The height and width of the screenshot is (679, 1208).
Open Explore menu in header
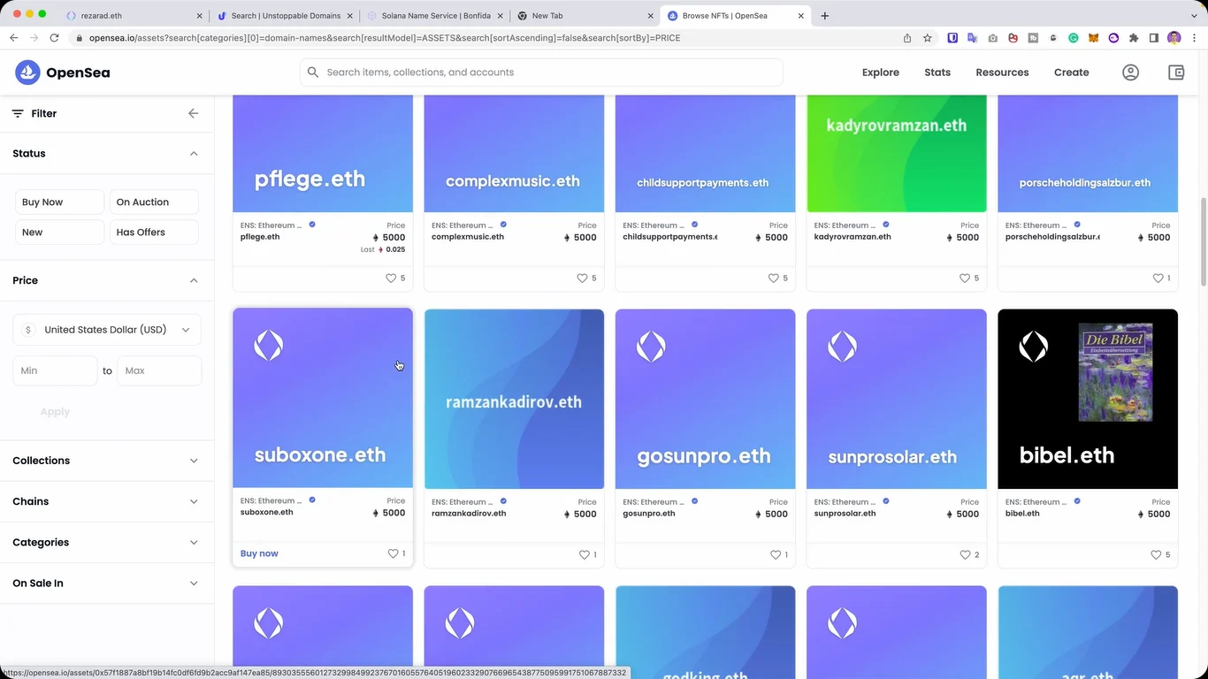(x=881, y=72)
